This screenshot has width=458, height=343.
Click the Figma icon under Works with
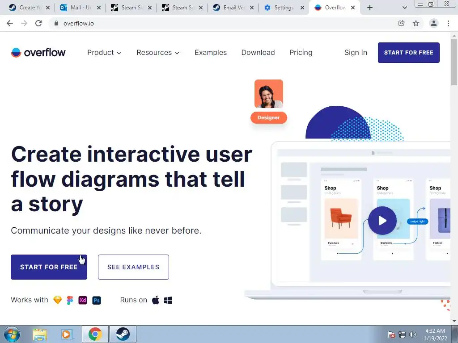pyautogui.click(x=70, y=300)
